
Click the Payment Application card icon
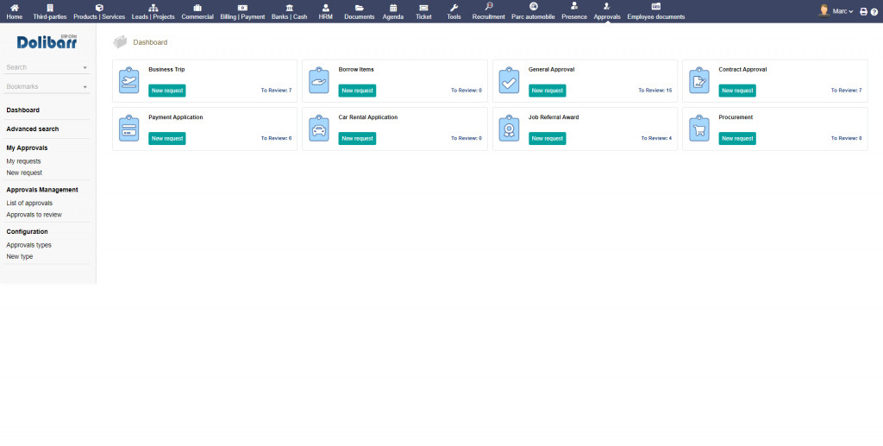tap(129, 129)
